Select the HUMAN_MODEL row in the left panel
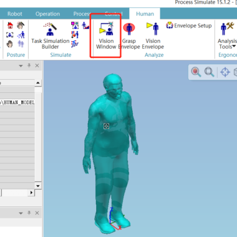237x237 pixels. (17, 102)
